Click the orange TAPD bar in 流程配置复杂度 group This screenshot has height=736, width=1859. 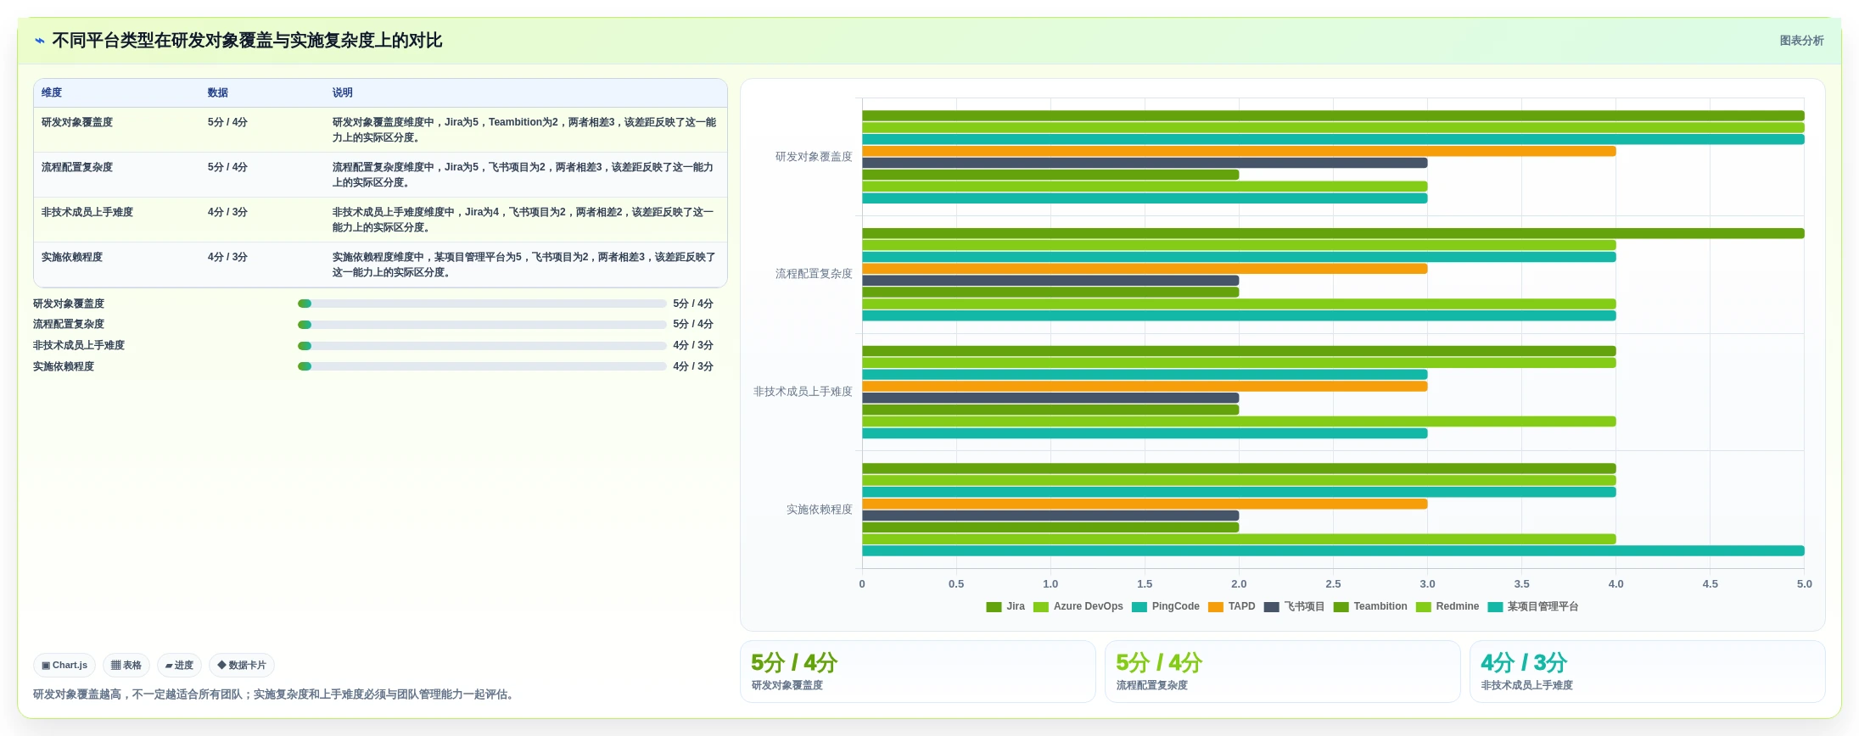click(1145, 269)
